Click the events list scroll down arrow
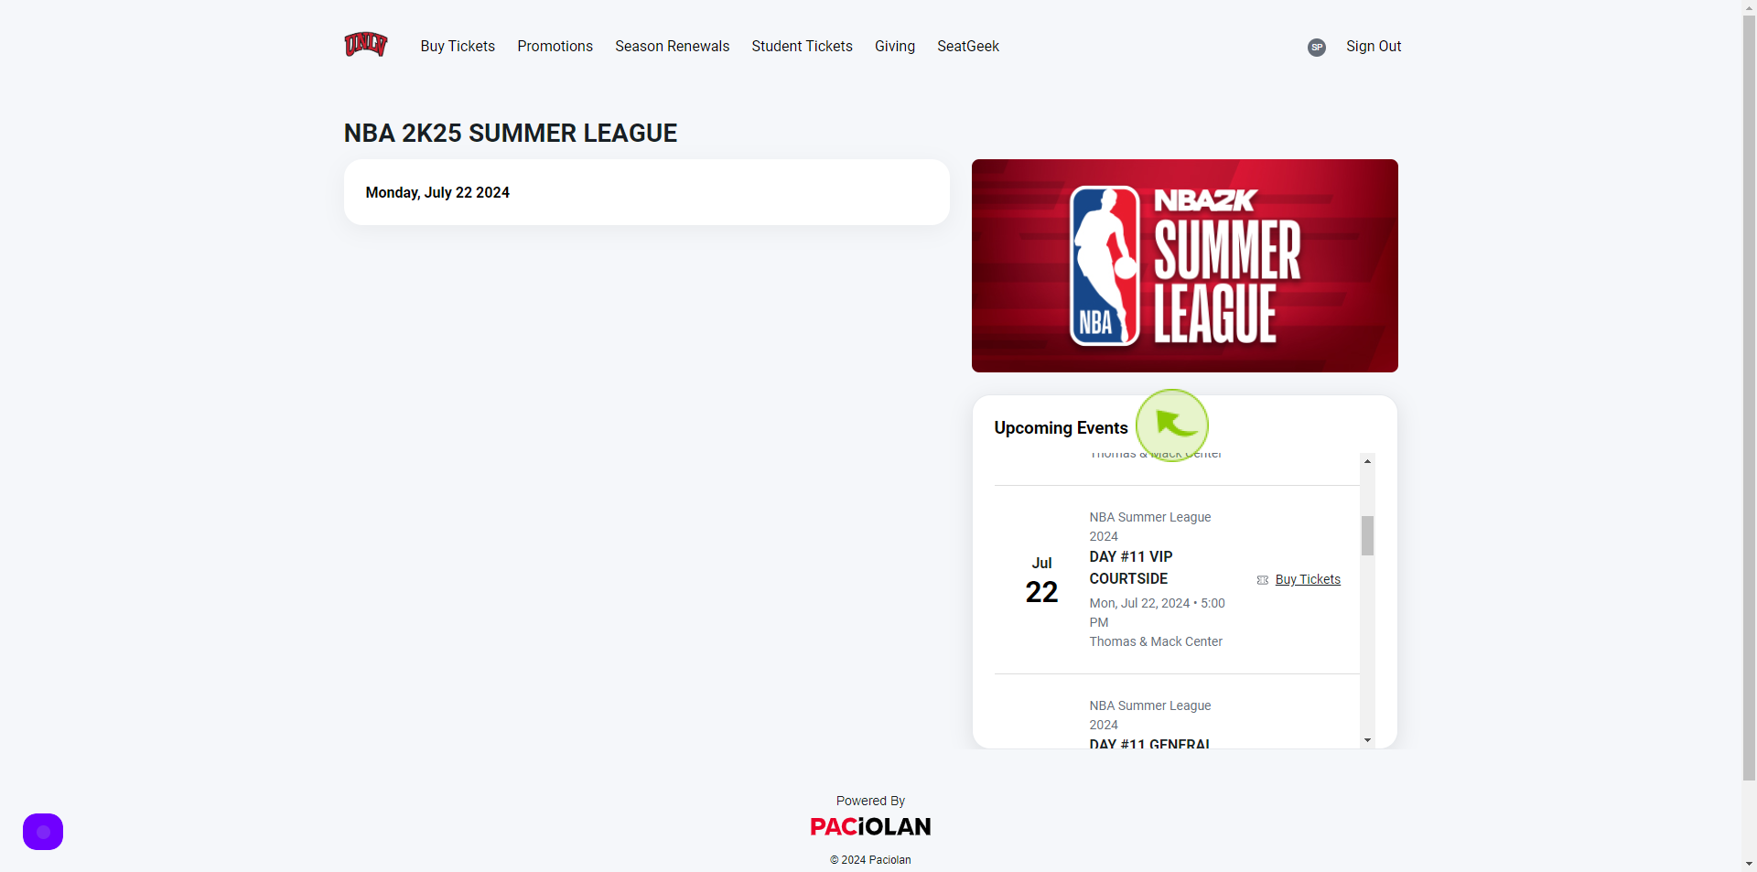 1367,740
